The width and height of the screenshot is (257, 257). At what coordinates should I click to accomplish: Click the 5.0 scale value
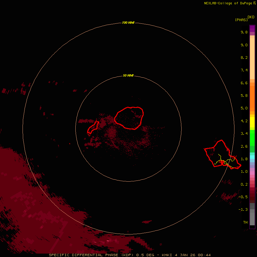point(244,108)
